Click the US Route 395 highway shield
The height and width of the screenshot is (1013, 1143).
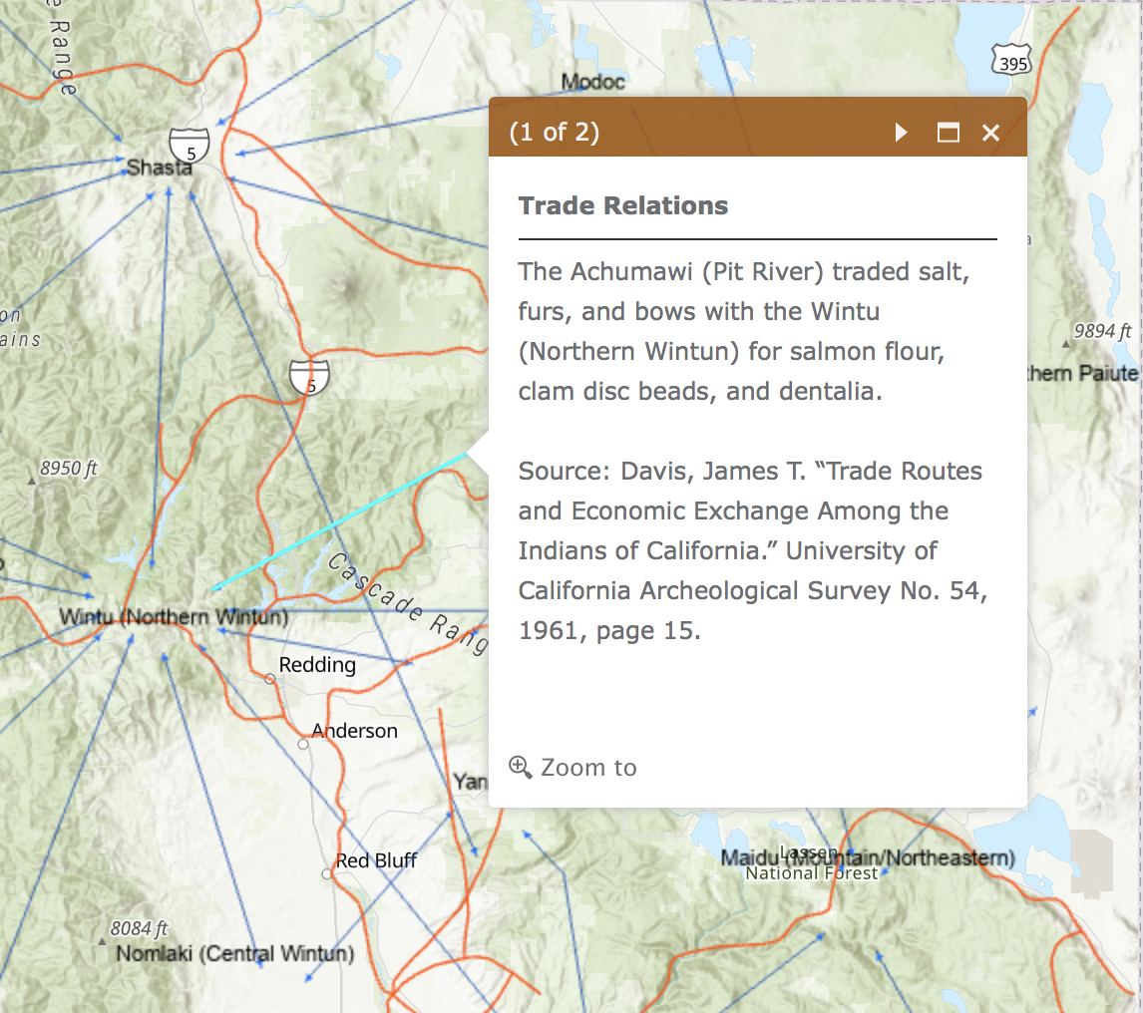click(x=1011, y=60)
